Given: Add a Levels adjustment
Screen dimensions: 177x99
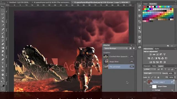Looking at the screenshot, I should tap(154, 54).
